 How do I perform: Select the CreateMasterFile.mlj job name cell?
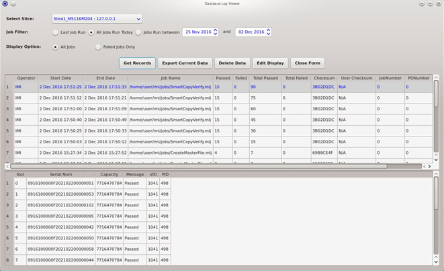point(171,153)
